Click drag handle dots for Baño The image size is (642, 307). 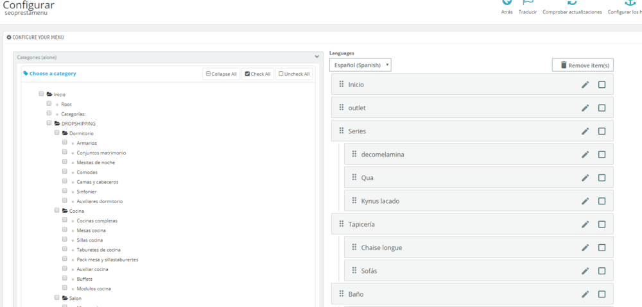pyautogui.click(x=342, y=294)
